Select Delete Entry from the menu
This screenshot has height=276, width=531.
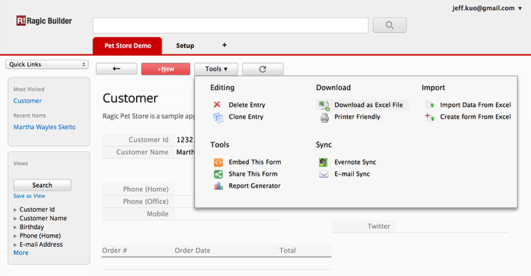(247, 105)
